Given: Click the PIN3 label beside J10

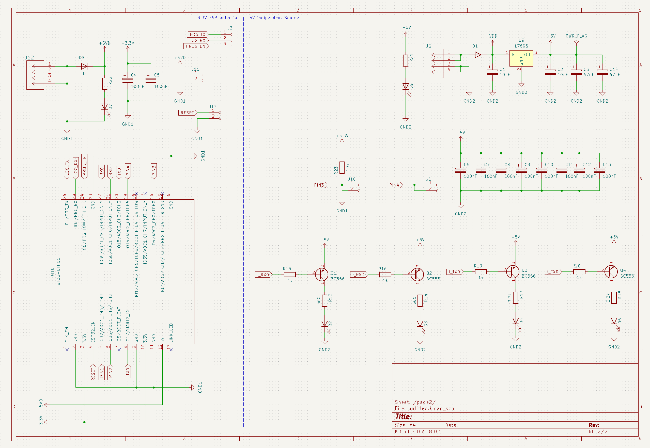Looking at the screenshot, I should tap(319, 185).
